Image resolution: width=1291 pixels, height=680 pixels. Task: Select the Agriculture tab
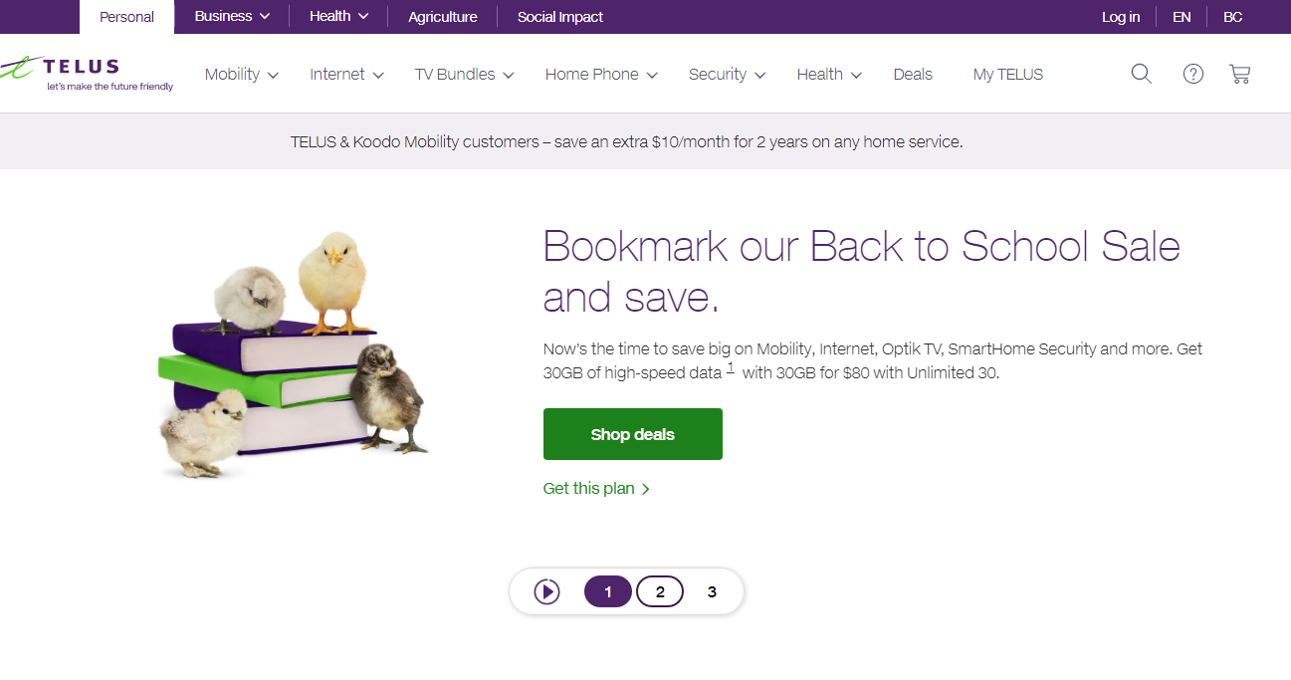point(442,17)
